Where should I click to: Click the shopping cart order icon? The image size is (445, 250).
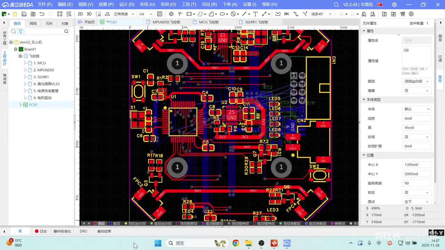402,14
